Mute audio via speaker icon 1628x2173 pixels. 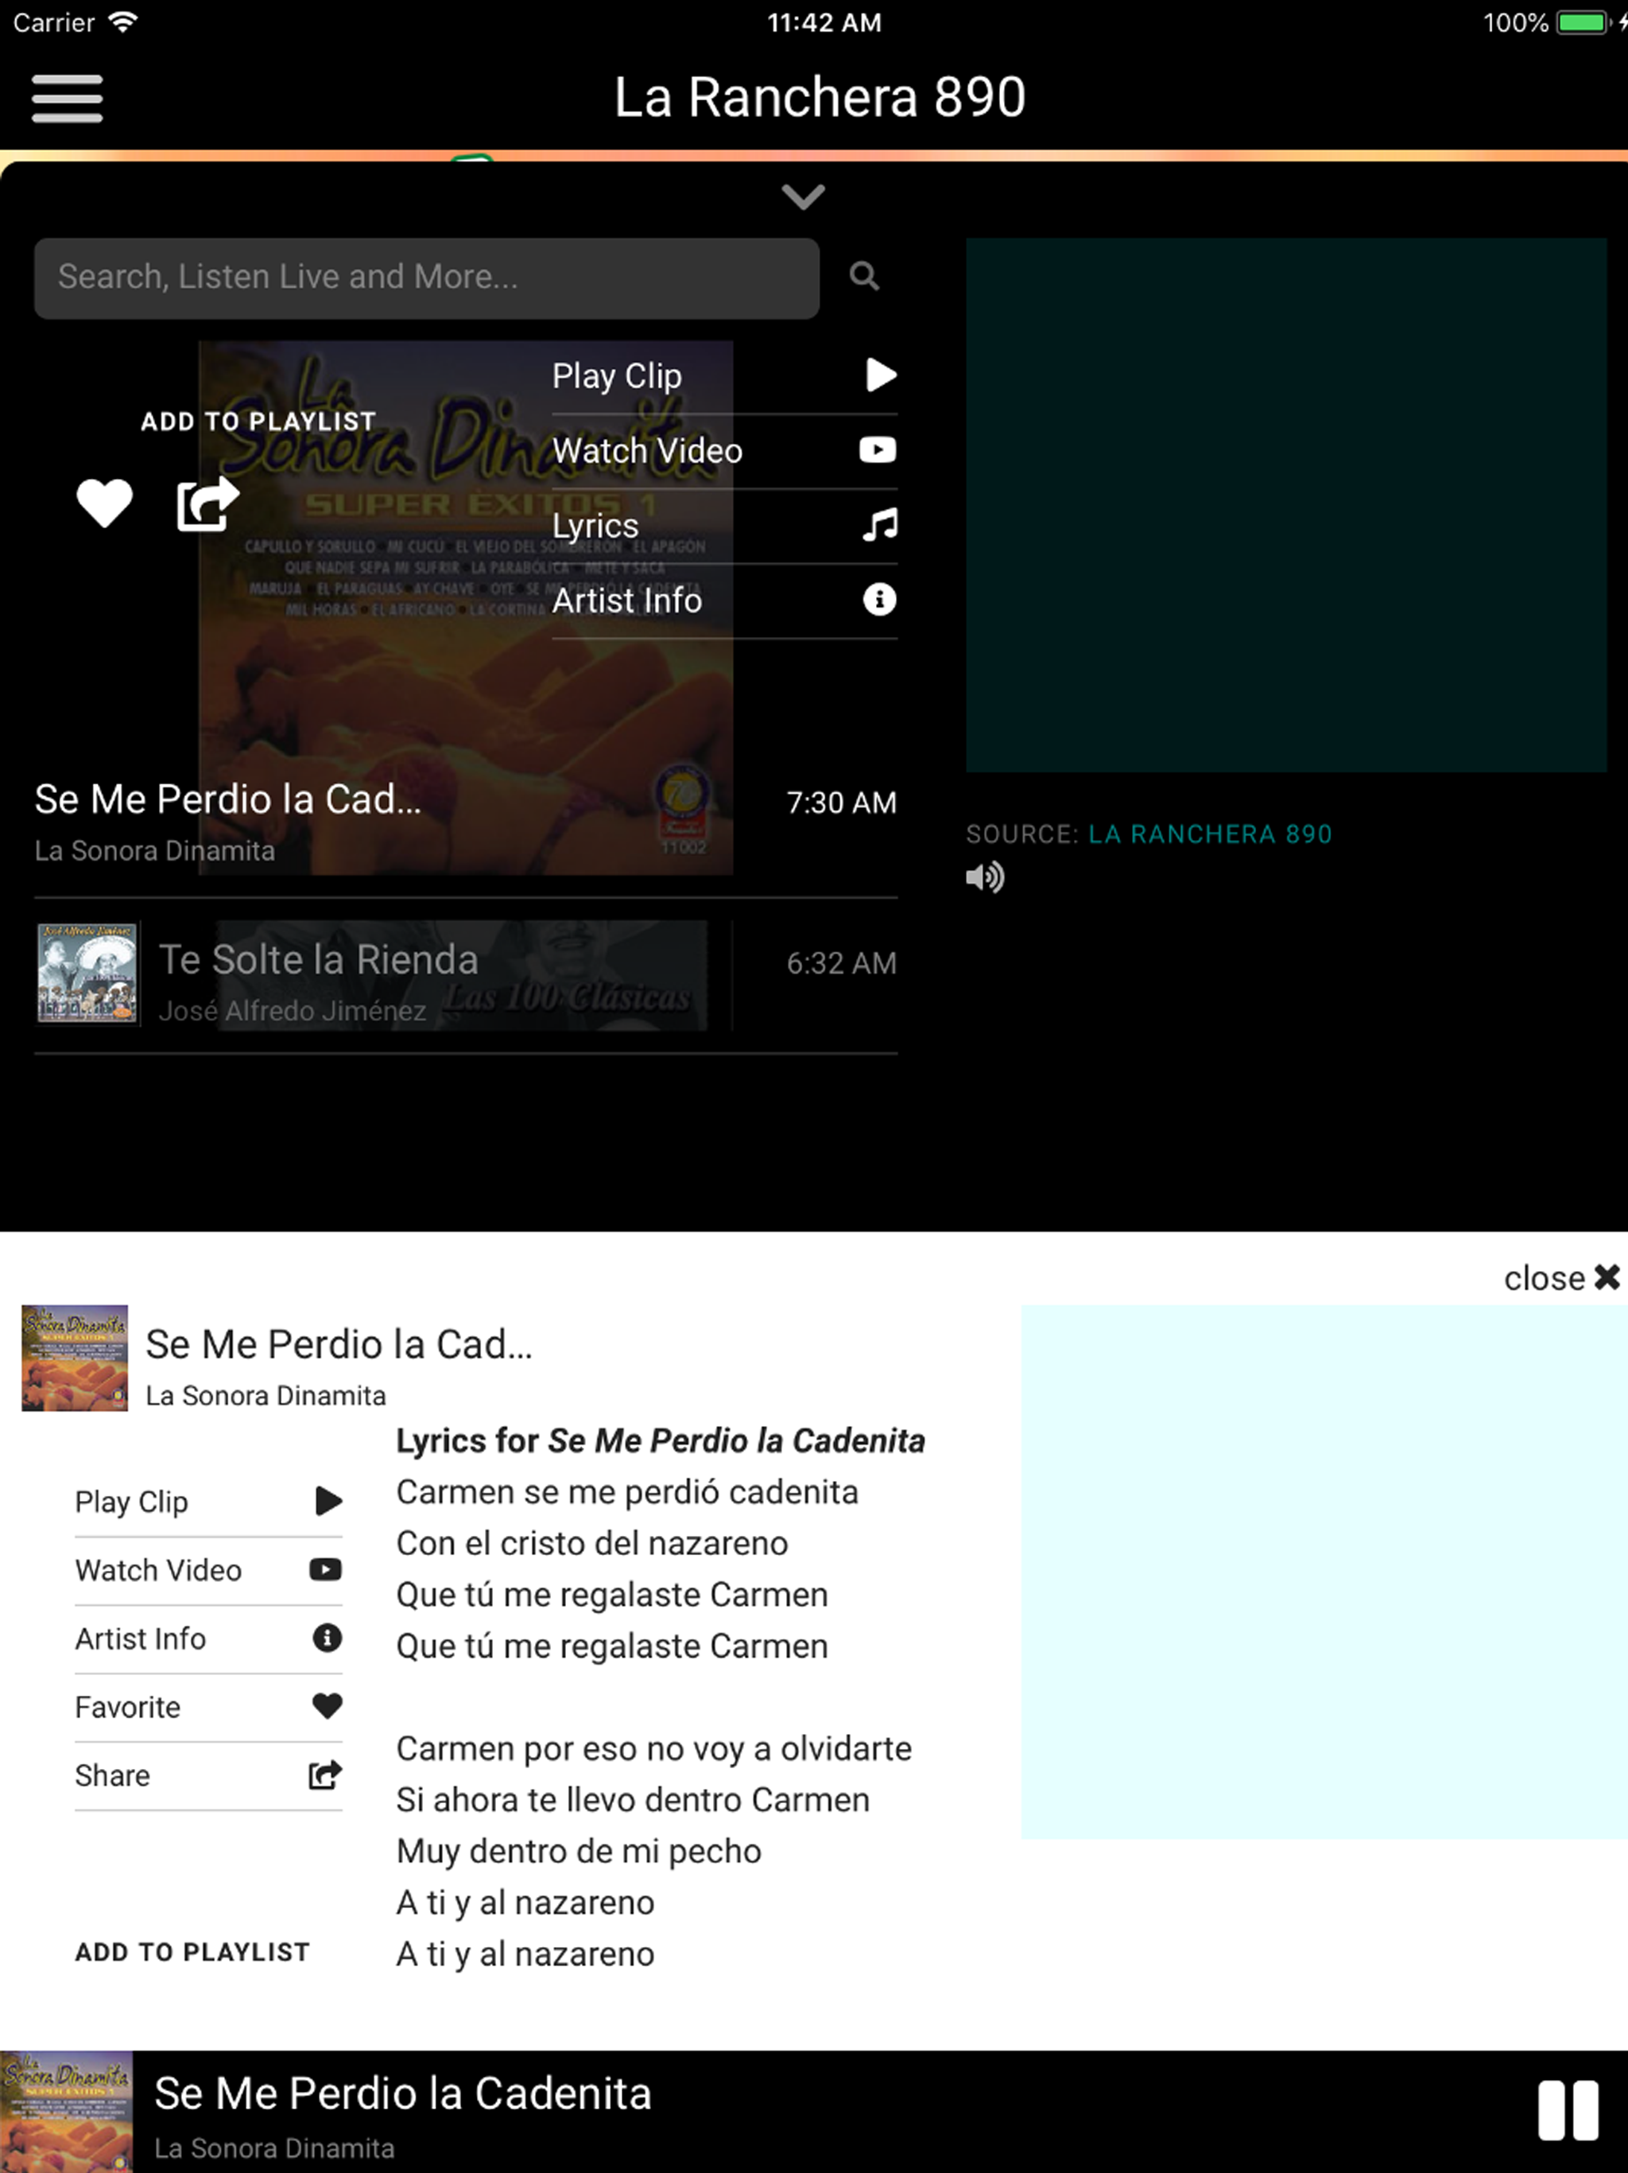pyautogui.click(x=985, y=877)
